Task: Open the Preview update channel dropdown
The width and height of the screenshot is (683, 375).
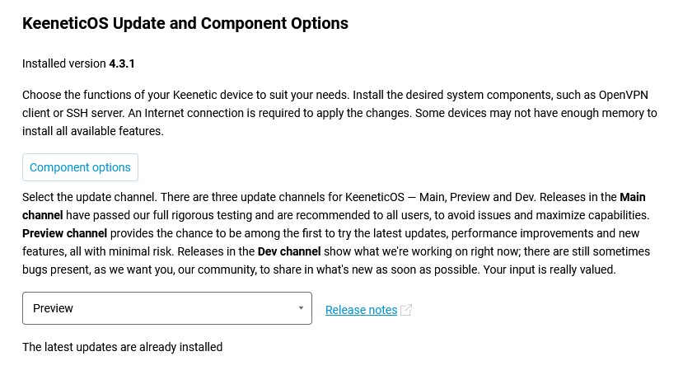Action: tap(166, 308)
